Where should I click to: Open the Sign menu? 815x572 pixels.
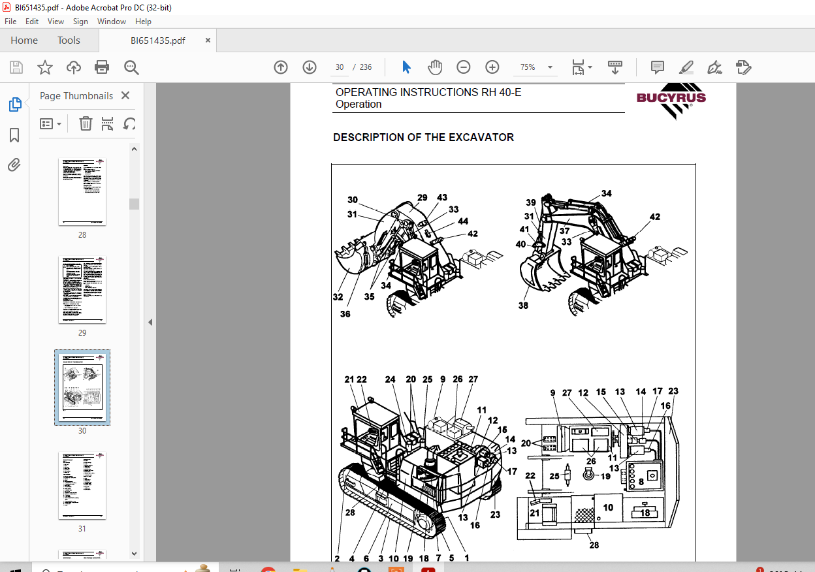[x=80, y=22]
